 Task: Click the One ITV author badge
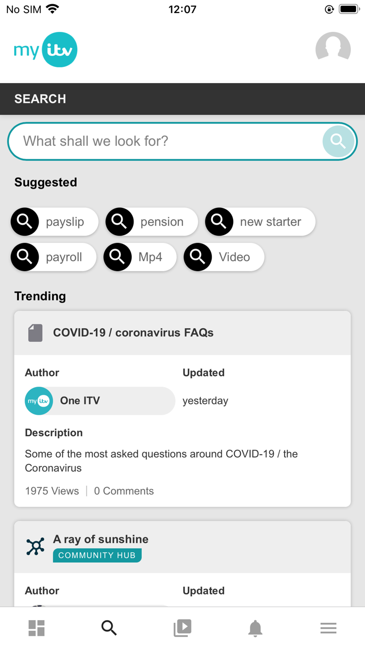100,401
